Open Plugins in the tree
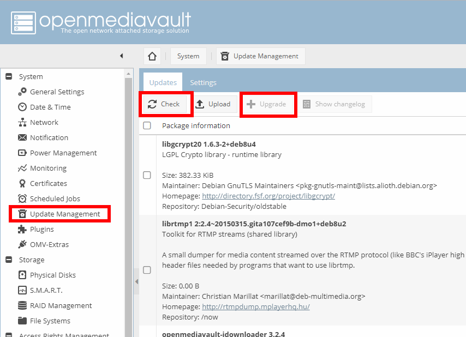Screen dimensions: 466x337 [42, 229]
